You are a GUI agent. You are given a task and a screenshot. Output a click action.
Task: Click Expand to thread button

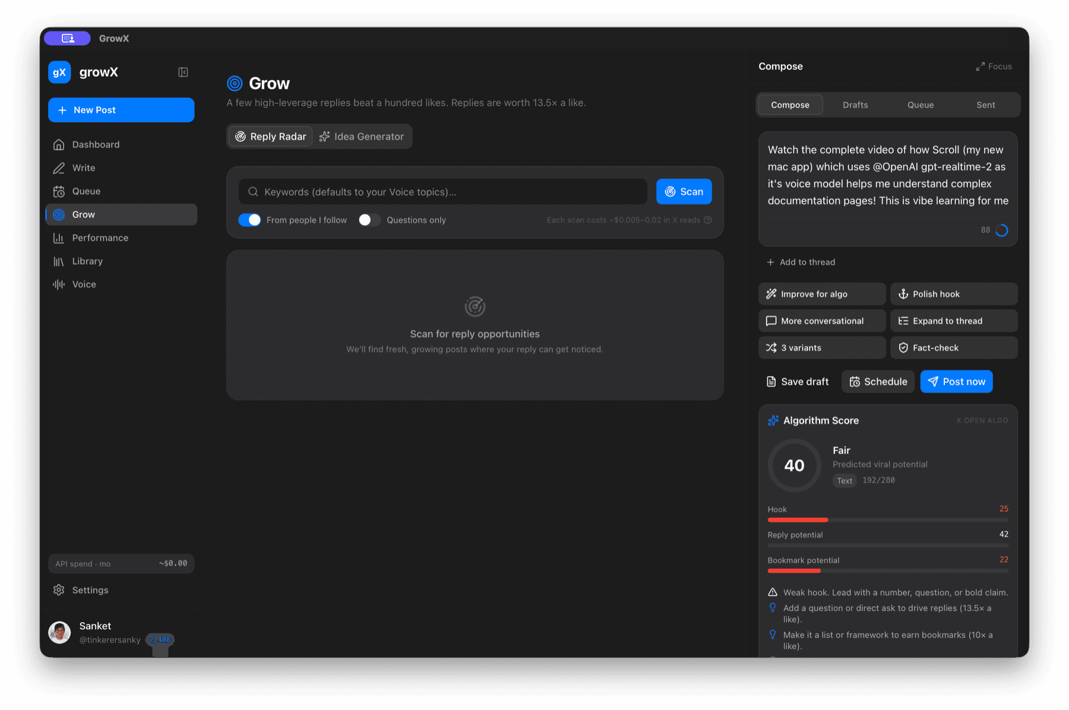pyautogui.click(x=954, y=321)
